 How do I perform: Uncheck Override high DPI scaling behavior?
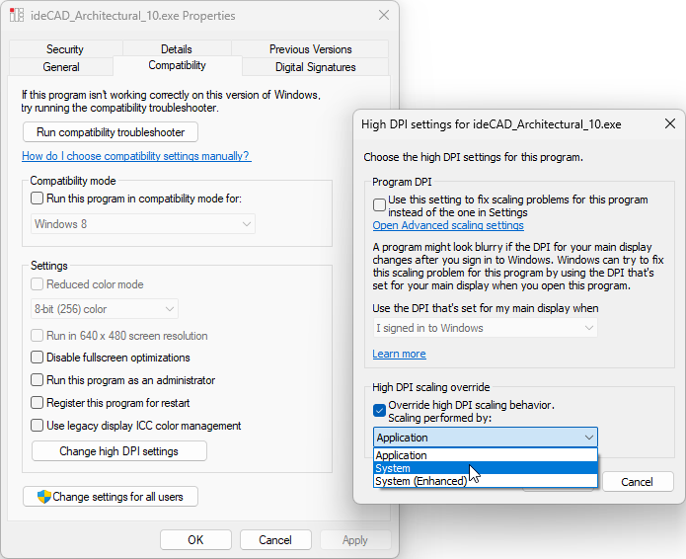(x=379, y=411)
